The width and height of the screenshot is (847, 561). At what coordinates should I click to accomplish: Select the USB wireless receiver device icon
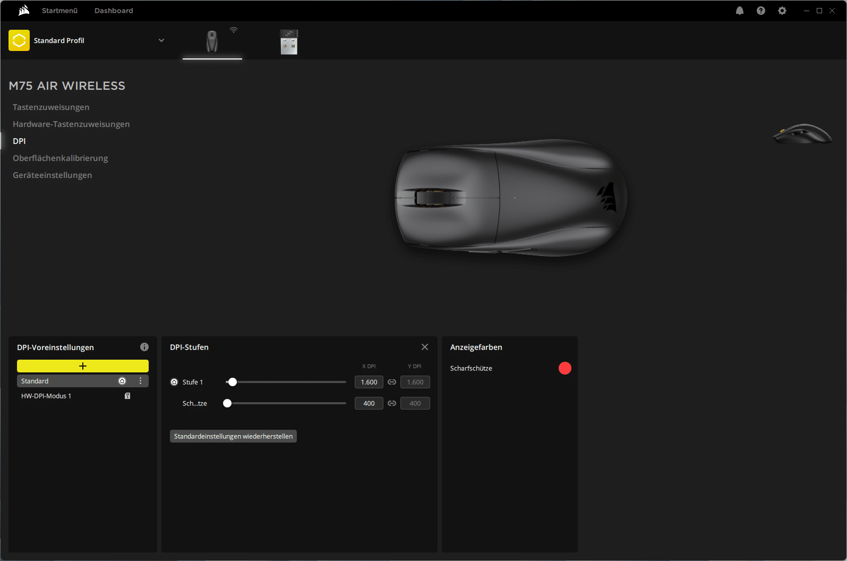[289, 42]
